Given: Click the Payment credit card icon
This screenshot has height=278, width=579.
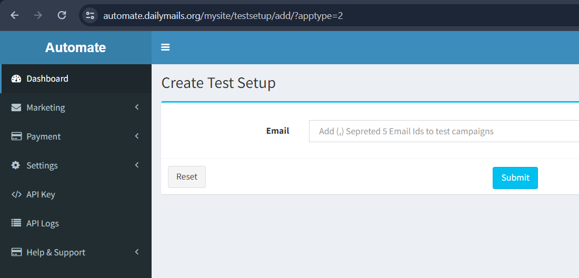Looking at the screenshot, I should [x=16, y=136].
